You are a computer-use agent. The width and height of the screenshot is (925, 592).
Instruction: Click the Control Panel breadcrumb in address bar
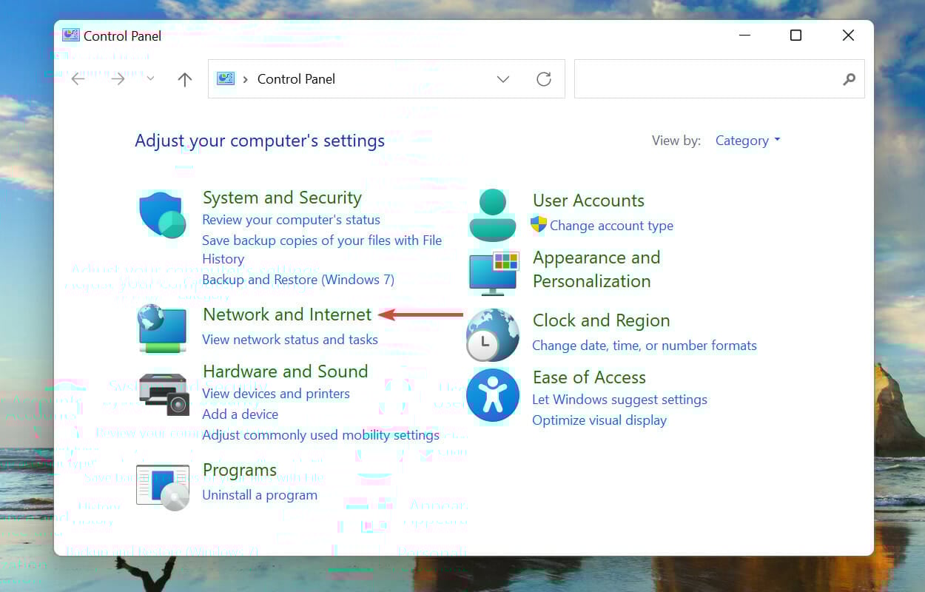click(x=296, y=79)
